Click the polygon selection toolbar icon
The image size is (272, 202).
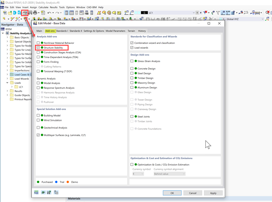tap(99, 12)
